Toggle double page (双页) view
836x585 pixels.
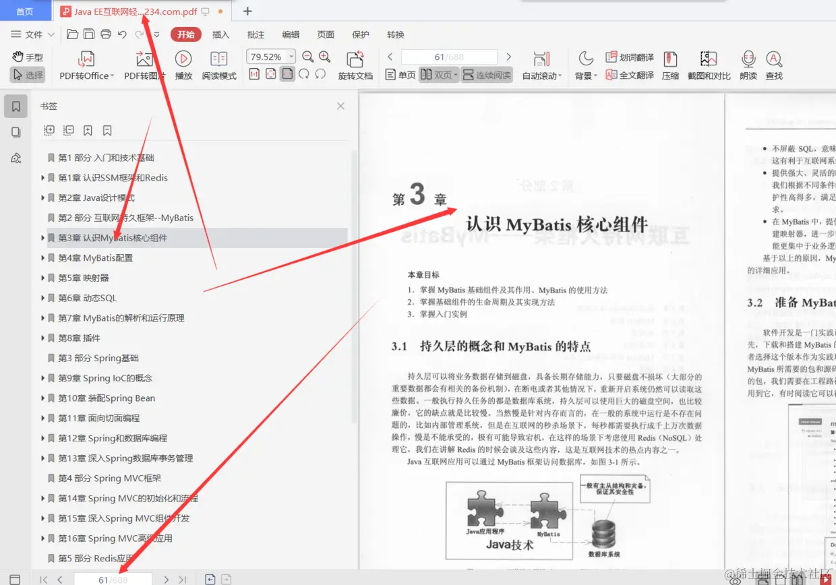point(438,75)
